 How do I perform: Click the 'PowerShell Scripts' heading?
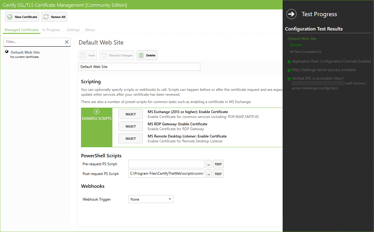[x=101, y=156]
